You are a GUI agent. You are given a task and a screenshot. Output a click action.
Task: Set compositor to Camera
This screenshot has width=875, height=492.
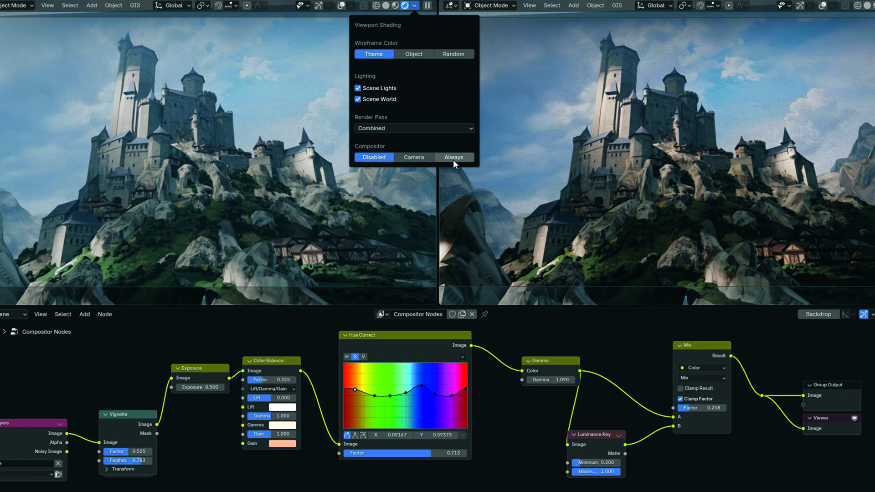(x=414, y=157)
